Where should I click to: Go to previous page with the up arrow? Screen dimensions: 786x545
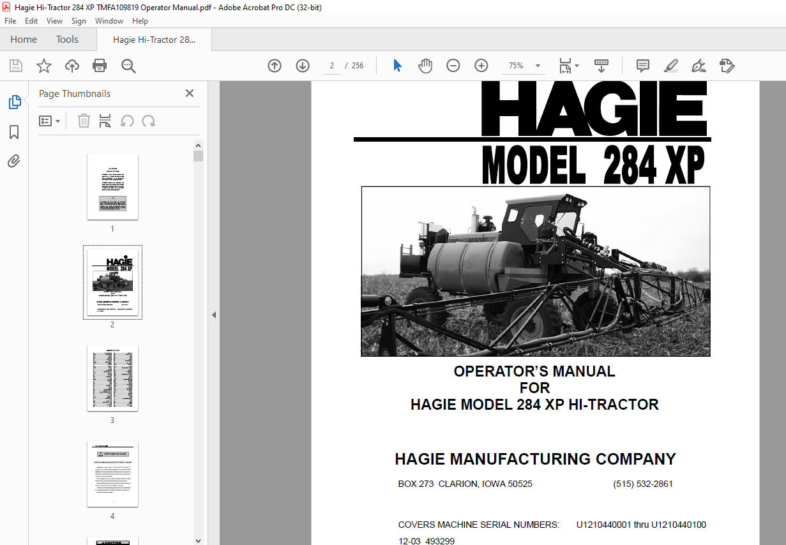275,66
